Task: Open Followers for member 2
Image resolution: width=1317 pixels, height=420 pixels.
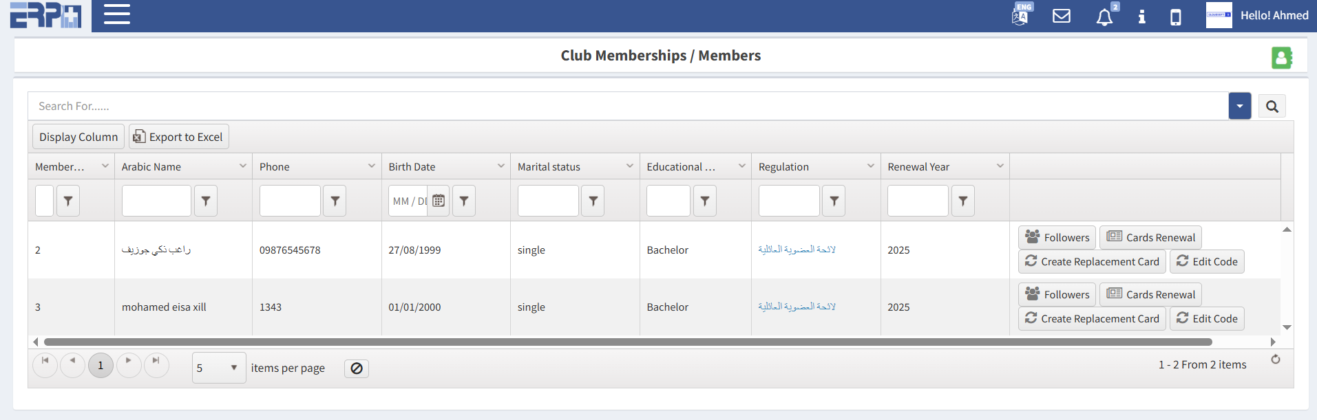Action: [x=1057, y=237]
